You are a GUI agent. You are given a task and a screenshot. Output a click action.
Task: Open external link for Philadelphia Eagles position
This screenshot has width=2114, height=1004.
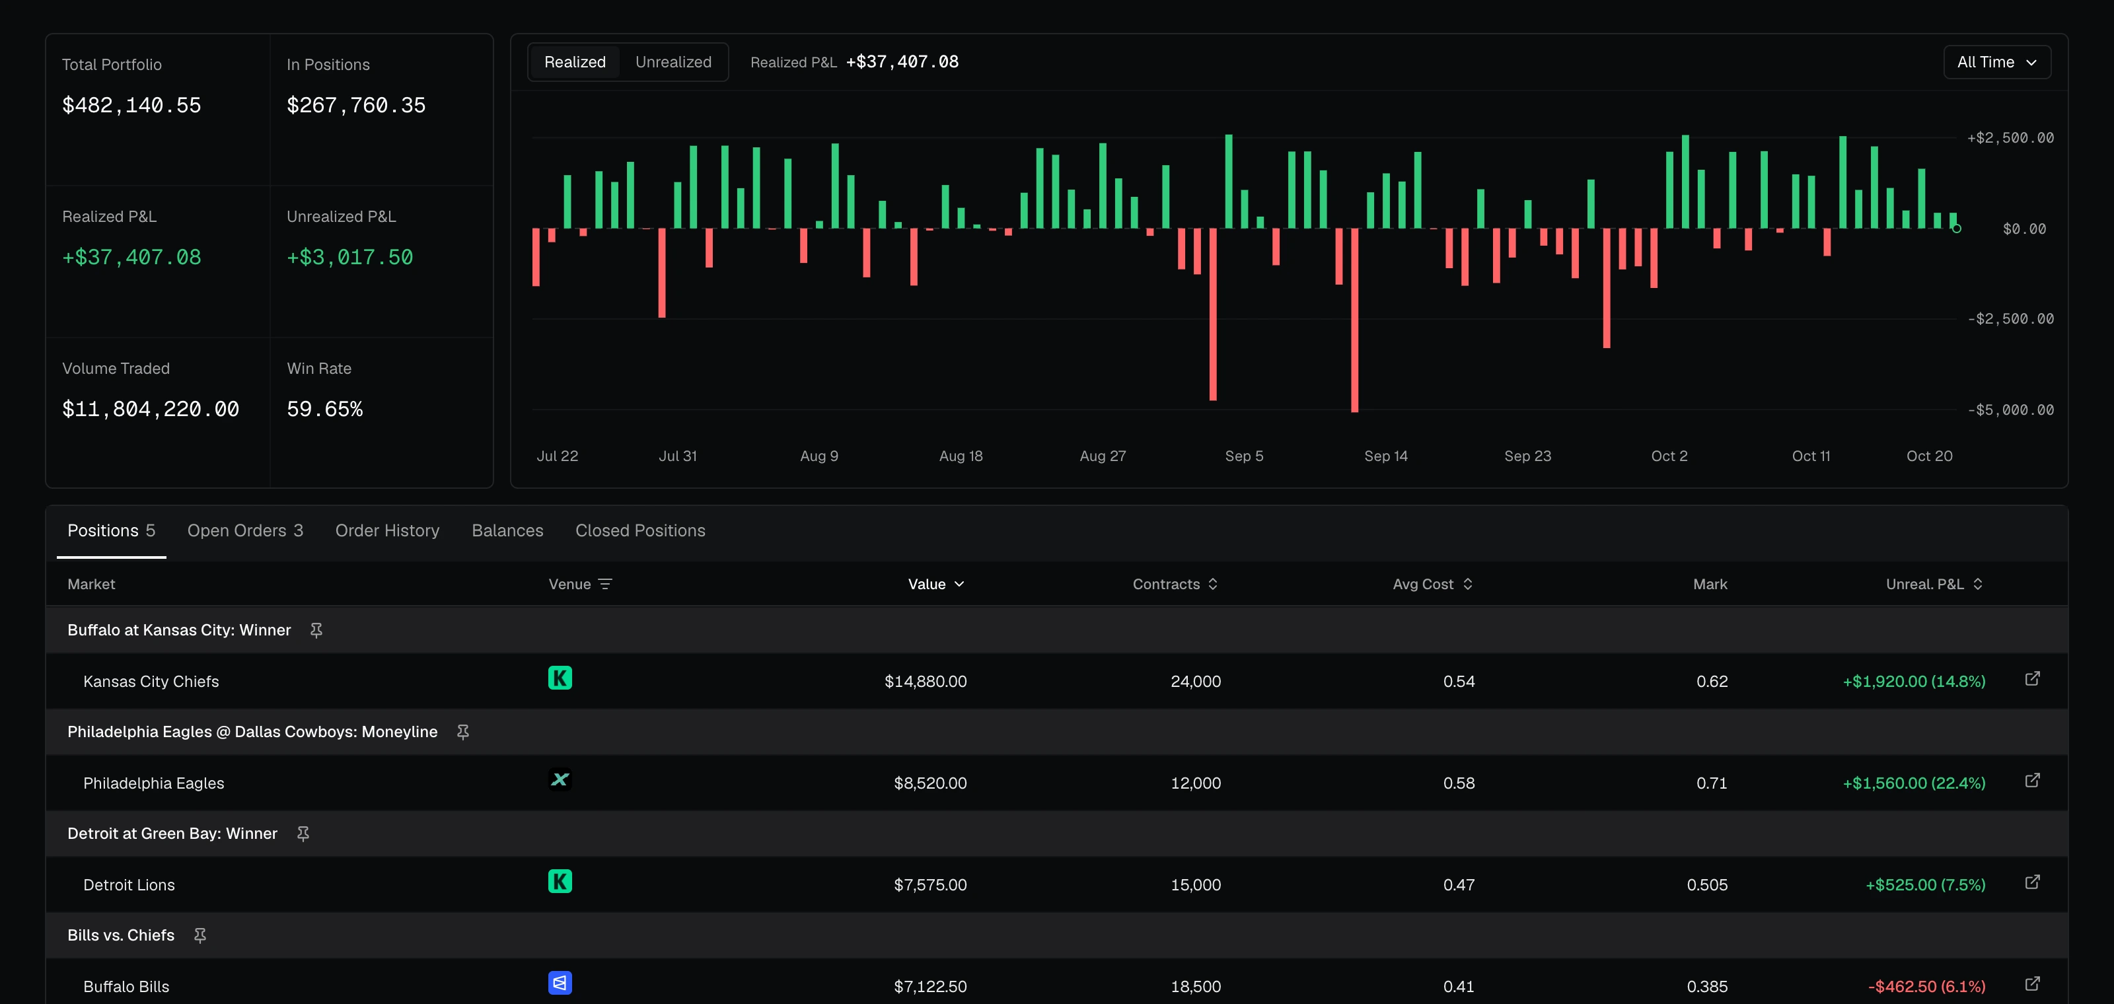[2032, 781]
